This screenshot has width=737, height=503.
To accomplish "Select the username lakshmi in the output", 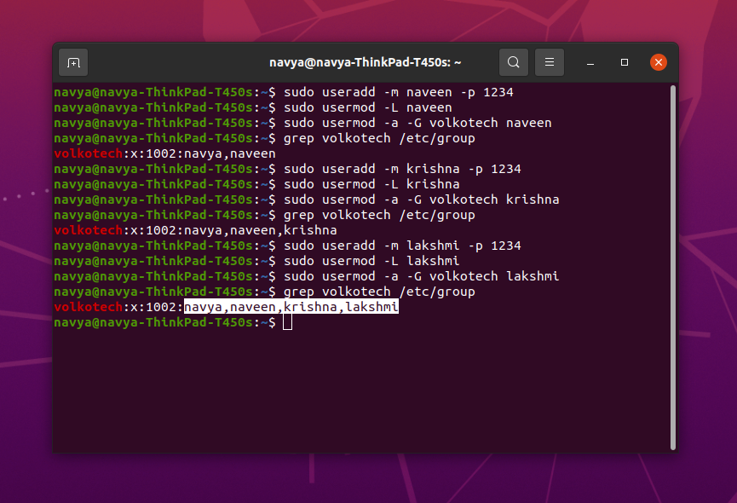I will coord(372,306).
